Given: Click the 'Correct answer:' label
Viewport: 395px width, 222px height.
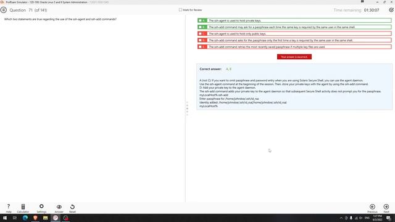Looking at the screenshot, I should click(210, 69).
